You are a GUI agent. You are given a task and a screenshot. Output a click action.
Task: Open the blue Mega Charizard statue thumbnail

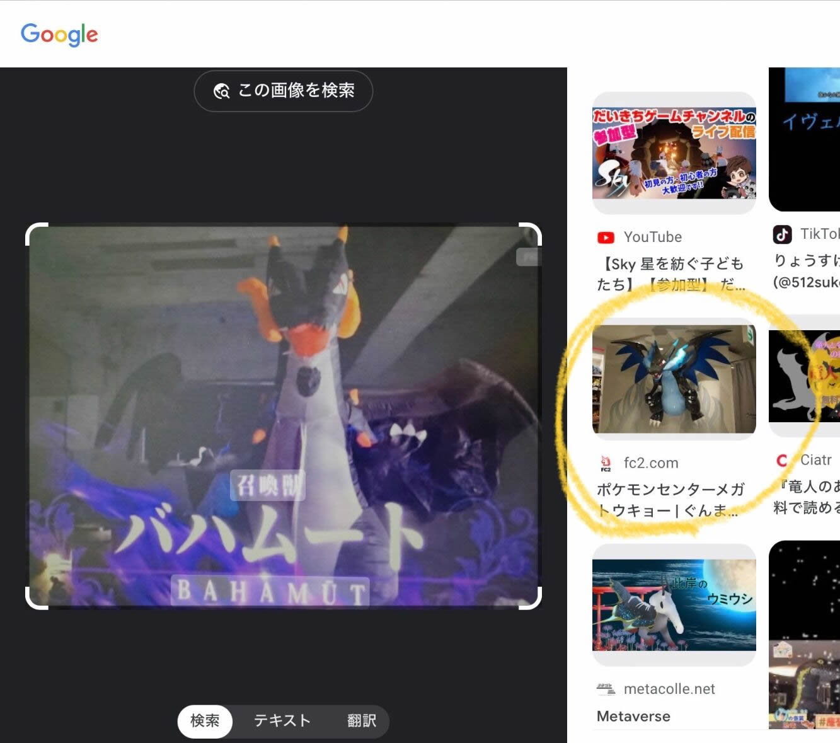(674, 379)
